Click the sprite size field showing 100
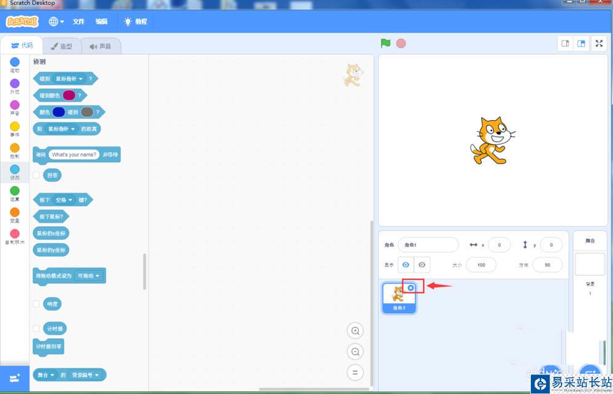The image size is (613, 394). tap(481, 265)
